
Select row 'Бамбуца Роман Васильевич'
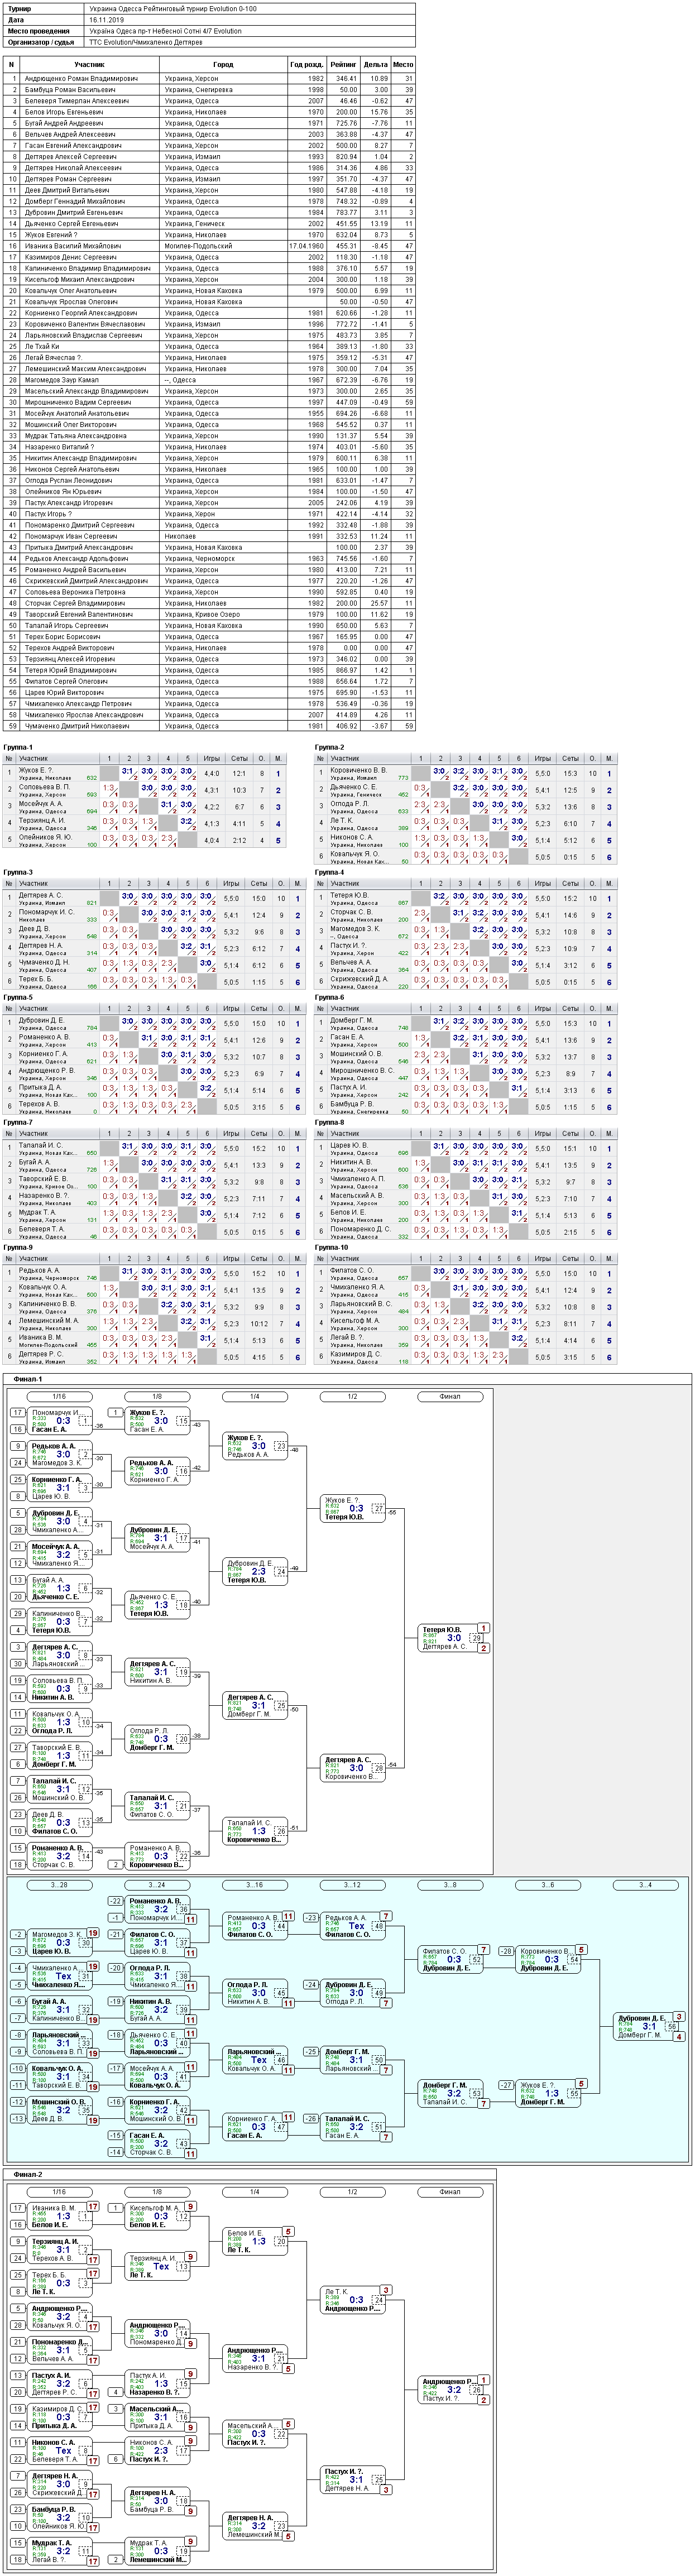pyautogui.click(x=210, y=89)
